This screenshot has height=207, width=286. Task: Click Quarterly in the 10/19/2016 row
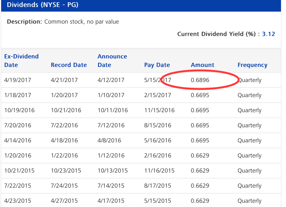250,111
